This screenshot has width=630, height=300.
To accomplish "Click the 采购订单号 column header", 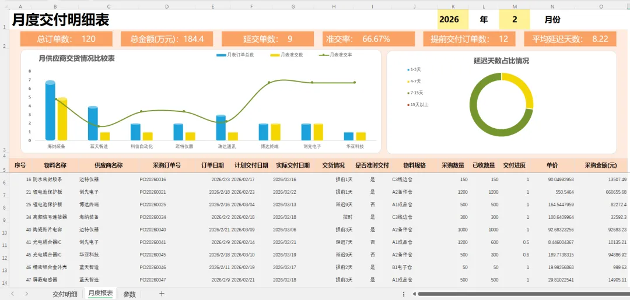I will click(167, 165).
